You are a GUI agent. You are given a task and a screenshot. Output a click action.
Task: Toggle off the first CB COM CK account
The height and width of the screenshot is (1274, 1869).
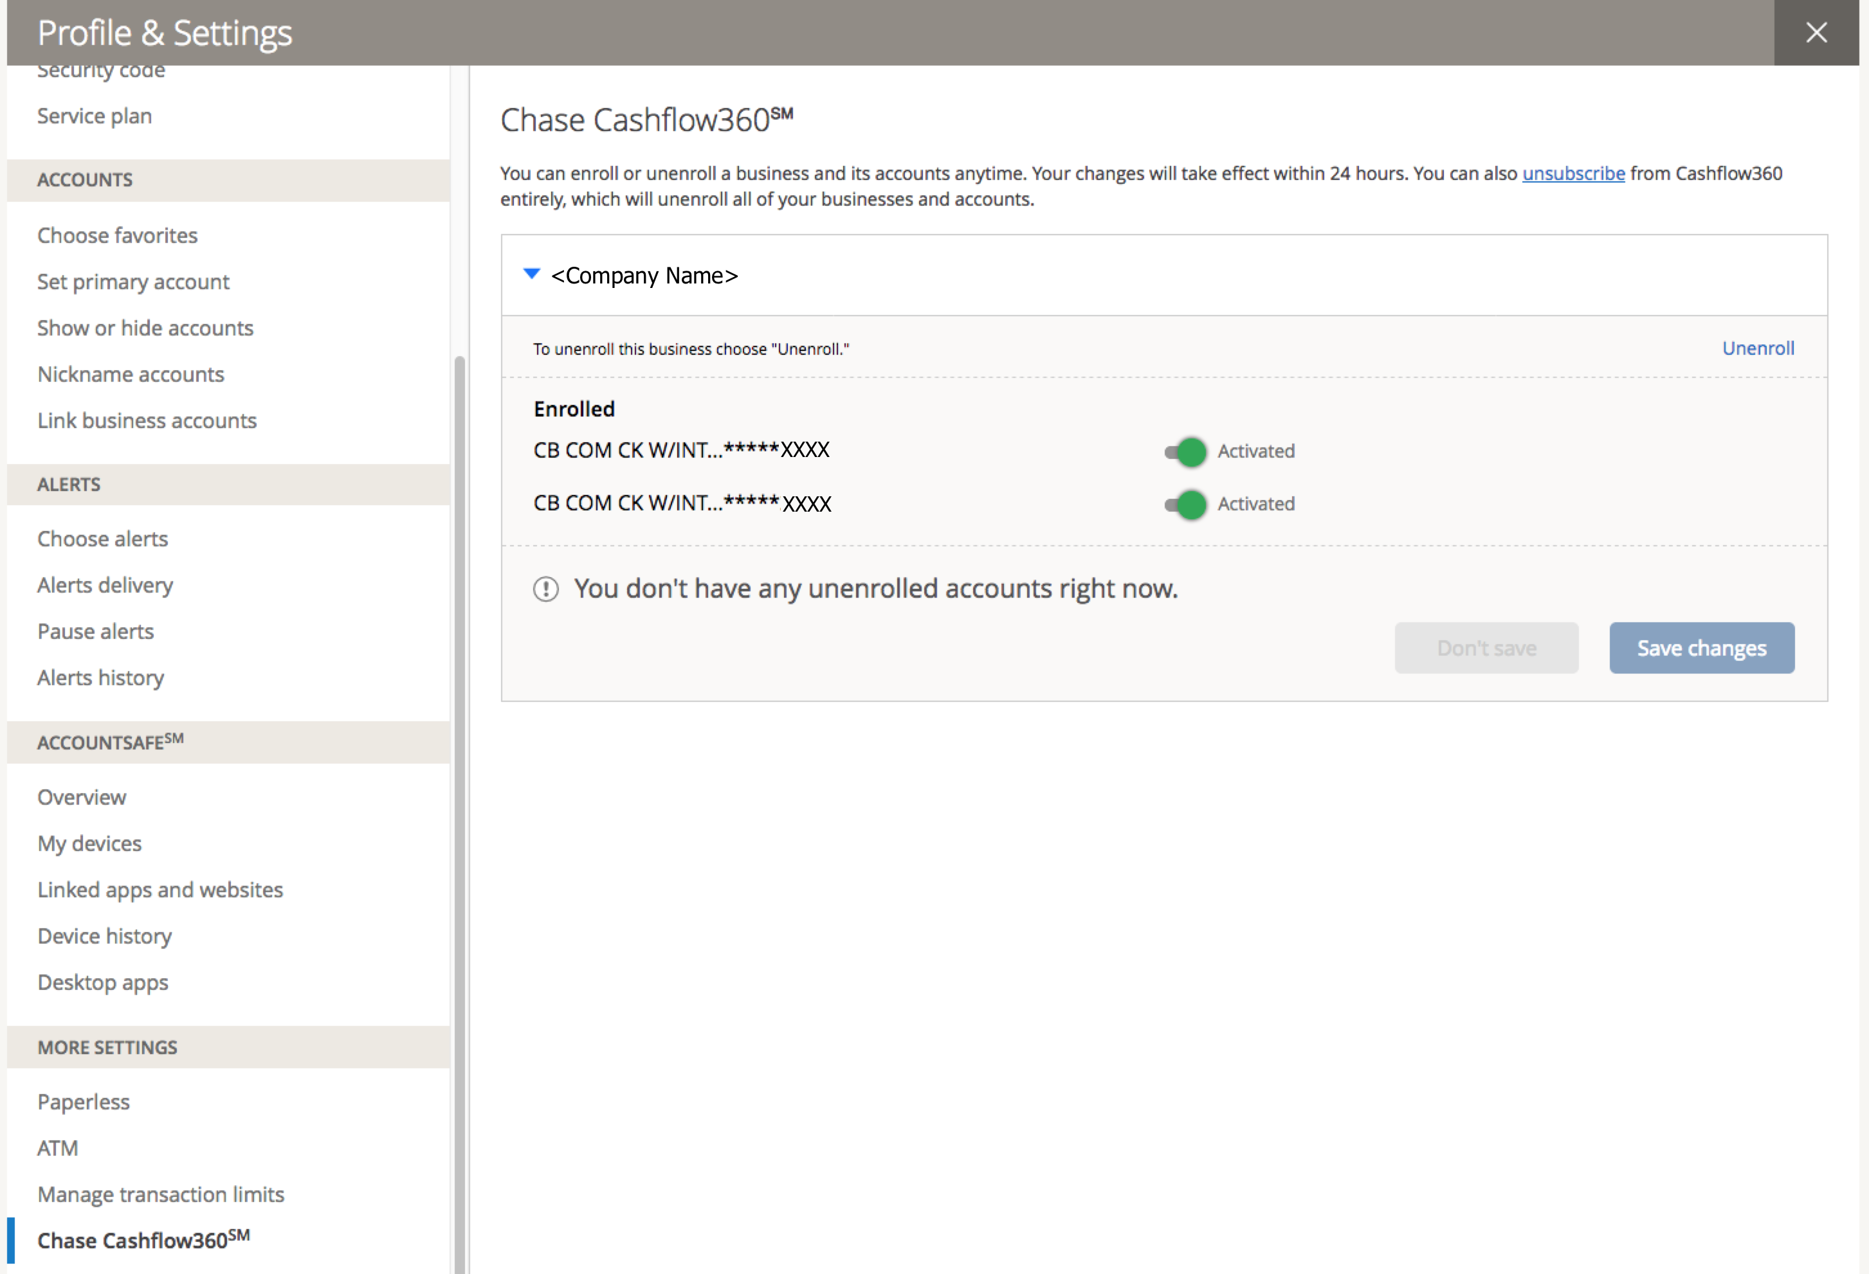[1185, 452]
